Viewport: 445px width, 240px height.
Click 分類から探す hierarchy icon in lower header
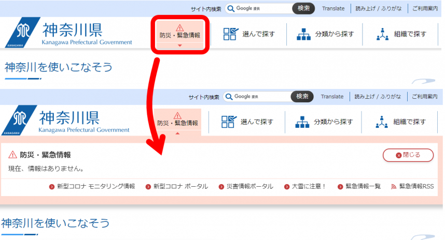[x=302, y=122]
